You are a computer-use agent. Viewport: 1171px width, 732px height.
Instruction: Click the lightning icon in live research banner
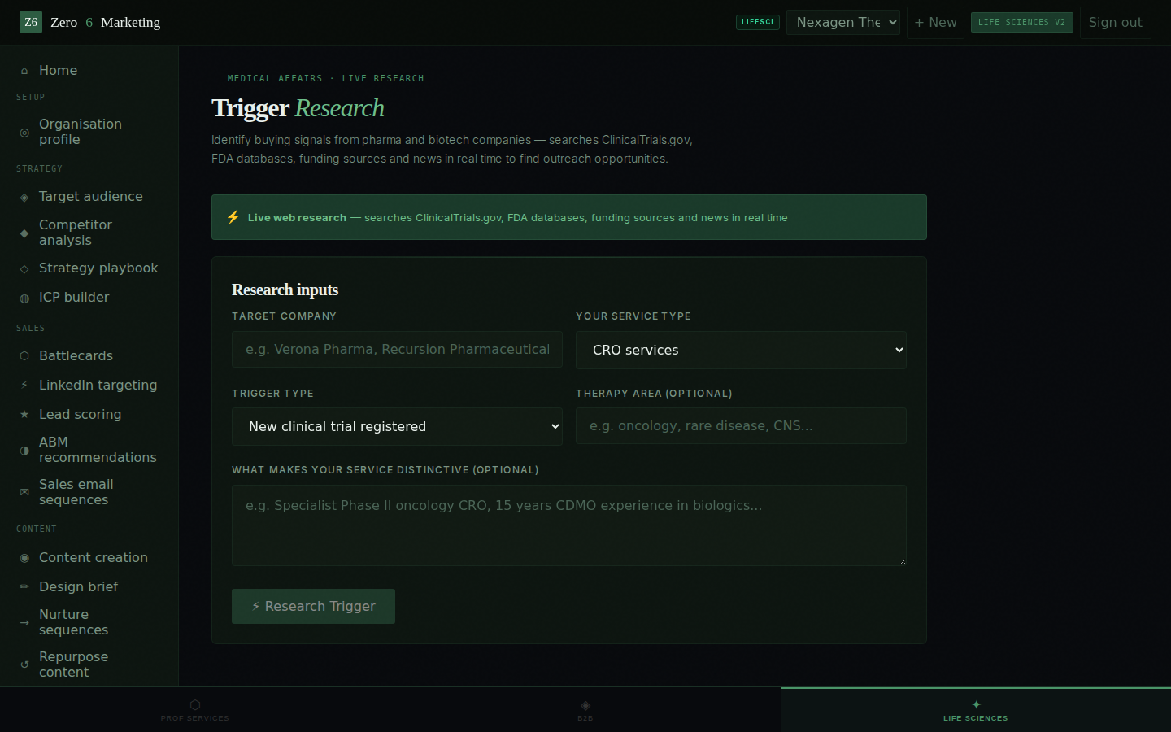(233, 217)
